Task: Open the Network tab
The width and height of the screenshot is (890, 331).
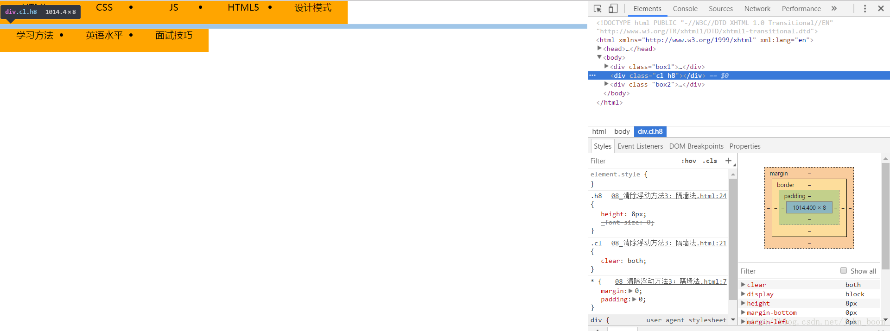Action: tap(757, 8)
